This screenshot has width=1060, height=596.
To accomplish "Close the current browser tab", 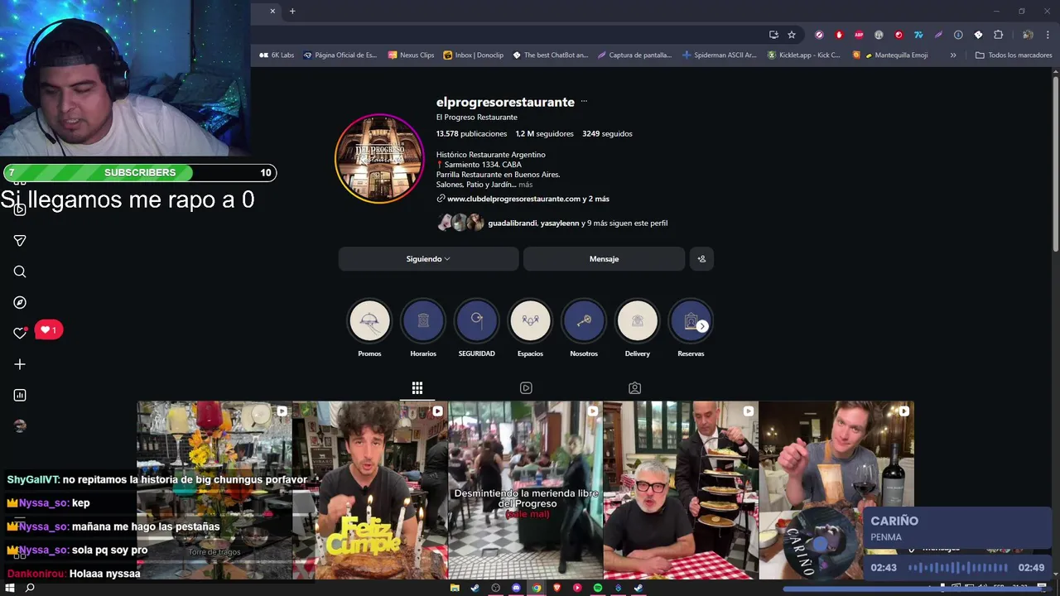I will click(272, 11).
